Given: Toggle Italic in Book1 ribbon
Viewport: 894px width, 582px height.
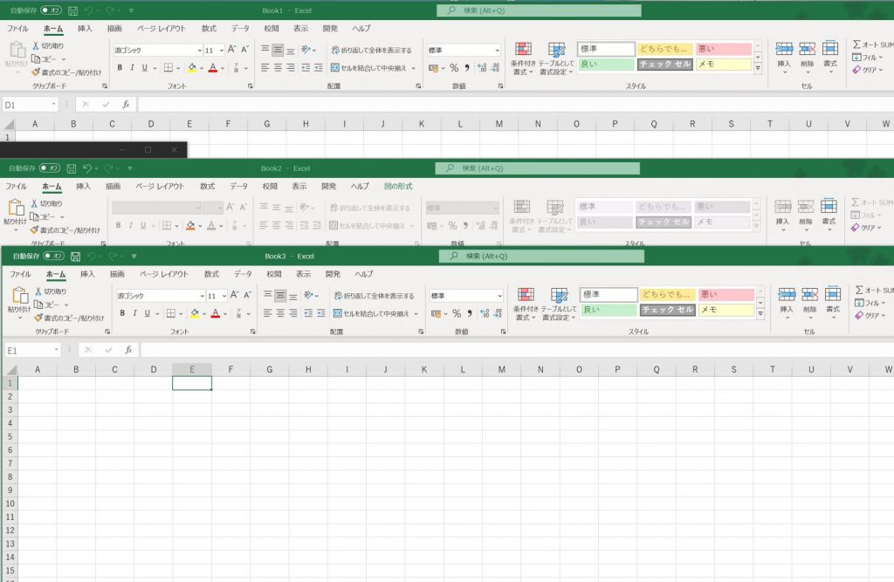Looking at the screenshot, I should pyautogui.click(x=133, y=67).
